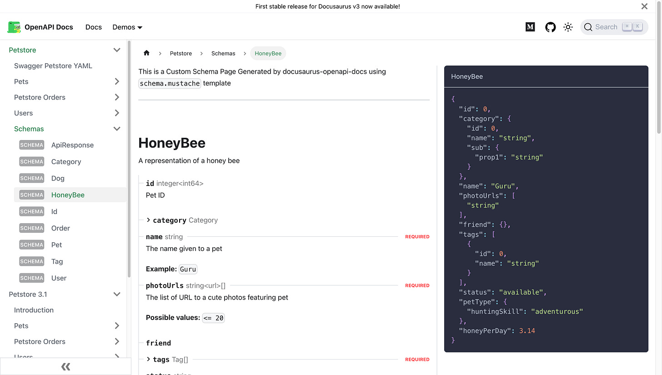Open the Medium blog icon link

tap(530, 27)
